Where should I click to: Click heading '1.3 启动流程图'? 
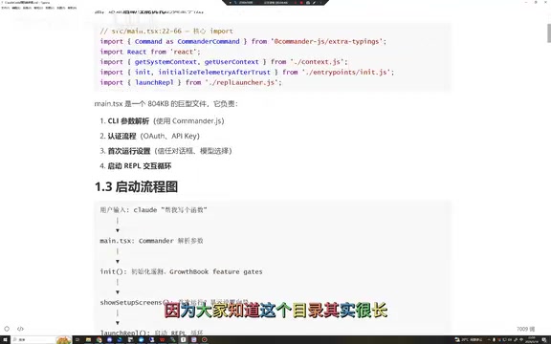137,186
